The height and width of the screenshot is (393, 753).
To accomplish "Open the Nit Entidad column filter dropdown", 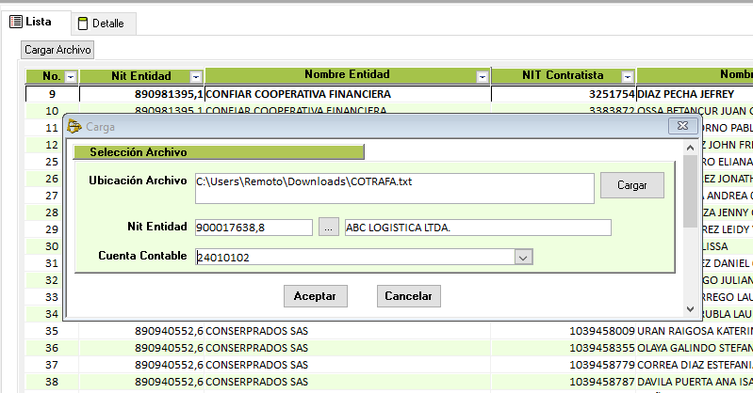I will pyautogui.click(x=196, y=77).
